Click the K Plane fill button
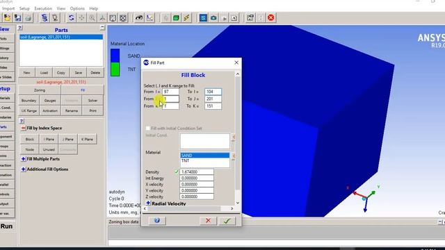The height and width of the screenshot is (250, 445). click(87, 139)
